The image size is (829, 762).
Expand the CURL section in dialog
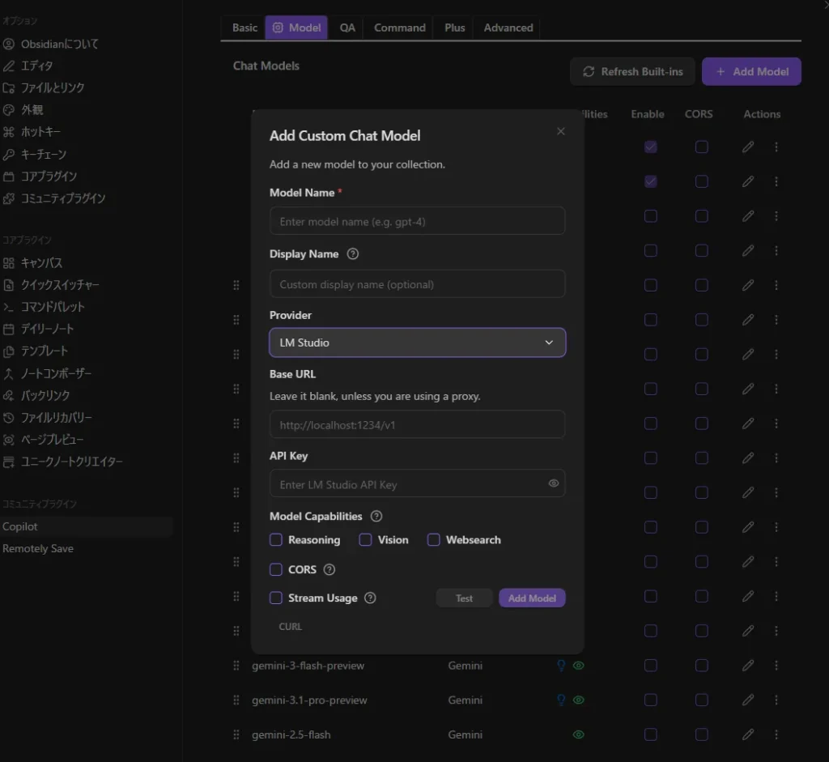tap(290, 626)
